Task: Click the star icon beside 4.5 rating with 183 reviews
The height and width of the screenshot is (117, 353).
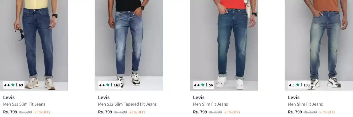Action: pos(298,85)
